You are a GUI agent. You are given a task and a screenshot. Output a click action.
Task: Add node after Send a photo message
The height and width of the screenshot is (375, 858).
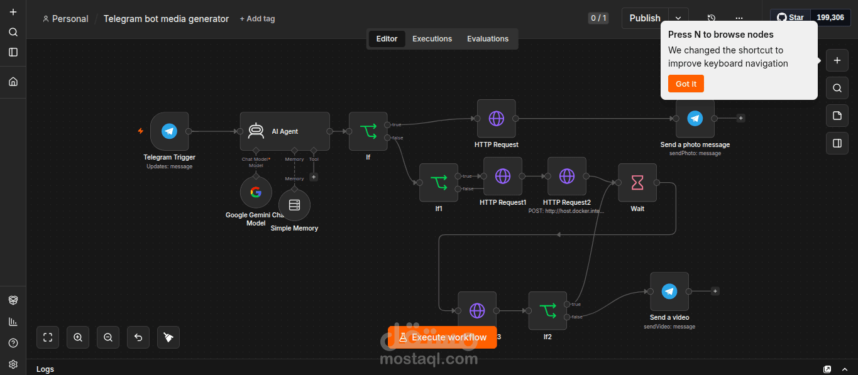point(740,118)
